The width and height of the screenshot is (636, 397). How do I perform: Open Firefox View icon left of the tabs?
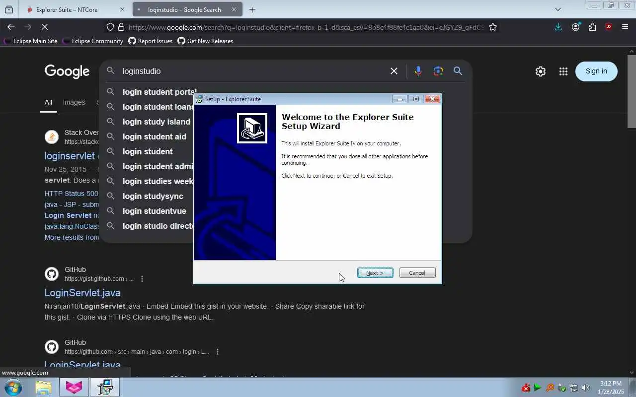[9, 9]
